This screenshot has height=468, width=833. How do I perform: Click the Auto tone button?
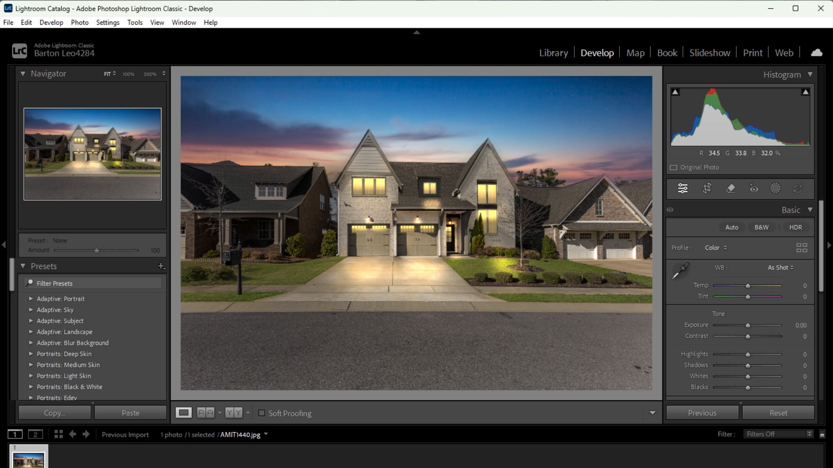[x=731, y=227]
